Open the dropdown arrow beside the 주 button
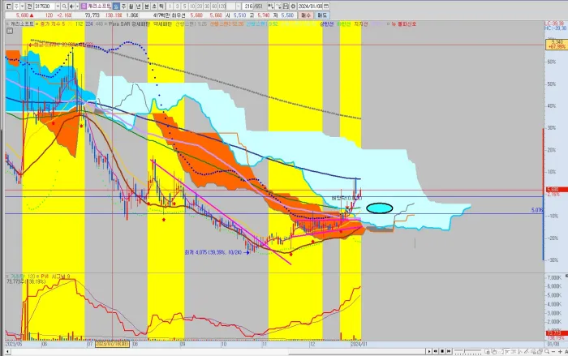The image size is (568, 356). click(22, 6)
